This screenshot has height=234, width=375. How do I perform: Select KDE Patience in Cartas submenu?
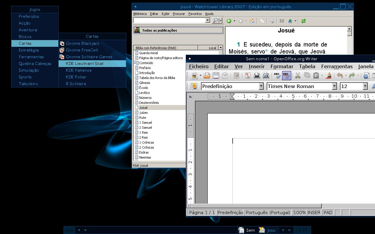92,70
